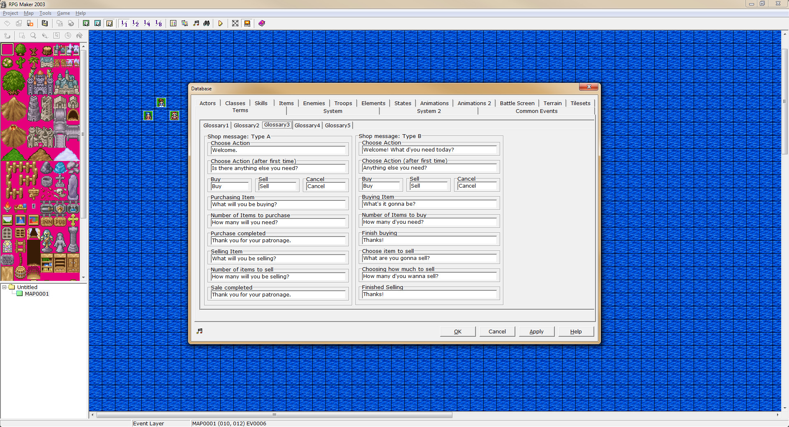Open the Database editor from the toolbar
Viewport: 789px width, 427px height.
click(x=173, y=23)
